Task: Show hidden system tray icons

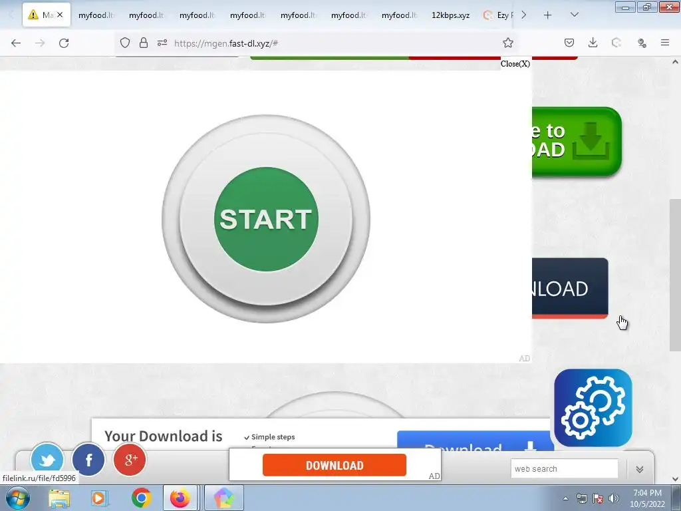Action: point(565,498)
